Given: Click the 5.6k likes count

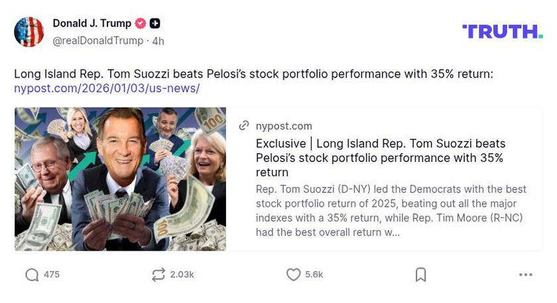Looking at the screenshot, I should click(x=314, y=274).
